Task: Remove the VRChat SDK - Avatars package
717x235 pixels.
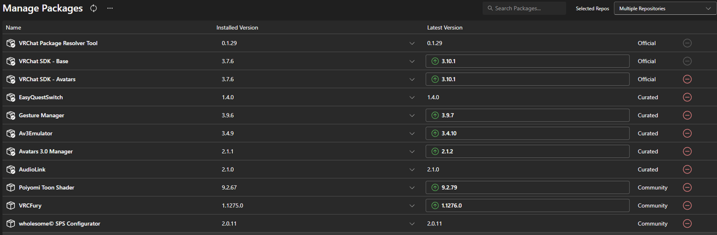Action: [687, 79]
